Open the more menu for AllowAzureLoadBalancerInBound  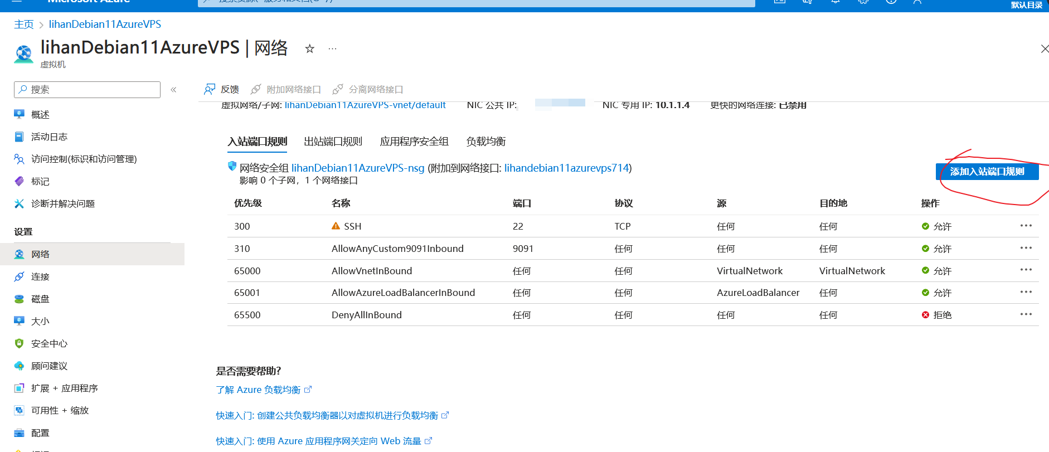[1026, 292]
